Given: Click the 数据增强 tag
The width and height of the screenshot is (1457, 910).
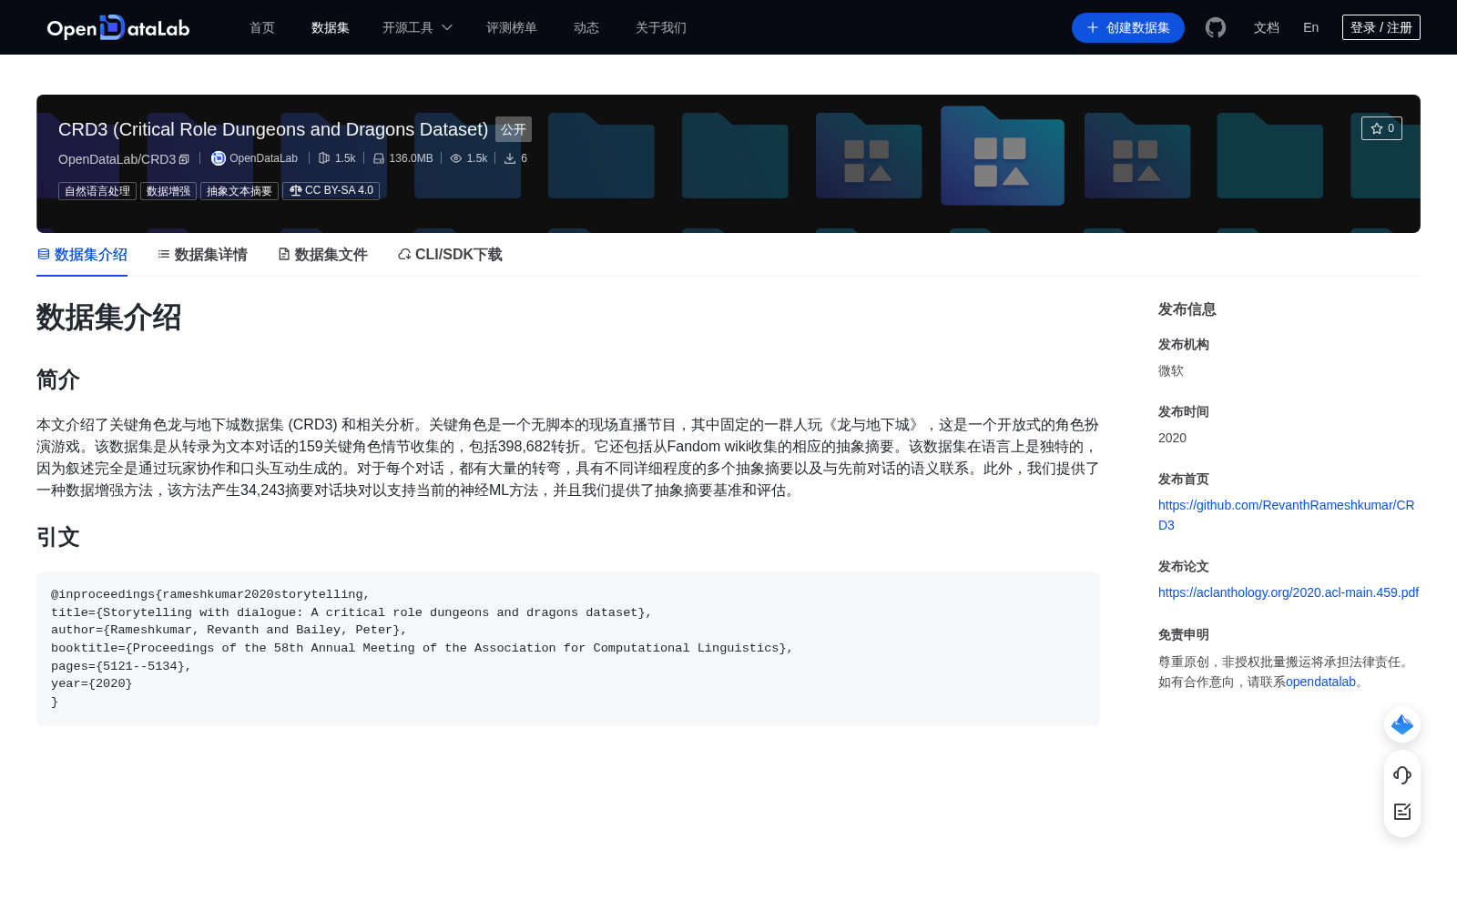Looking at the screenshot, I should click(168, 191).
